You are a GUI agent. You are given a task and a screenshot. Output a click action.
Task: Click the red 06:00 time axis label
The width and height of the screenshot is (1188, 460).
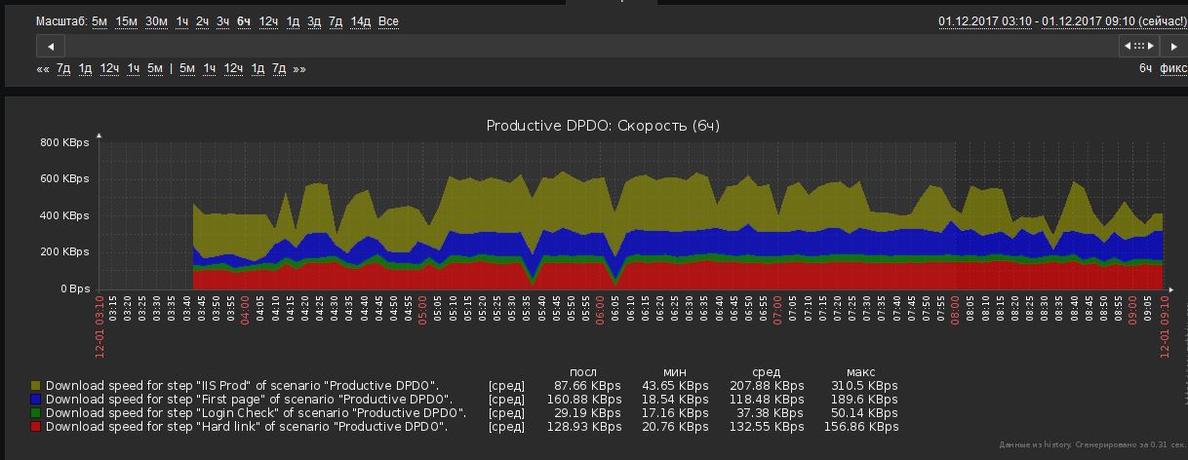click(602, 311)
